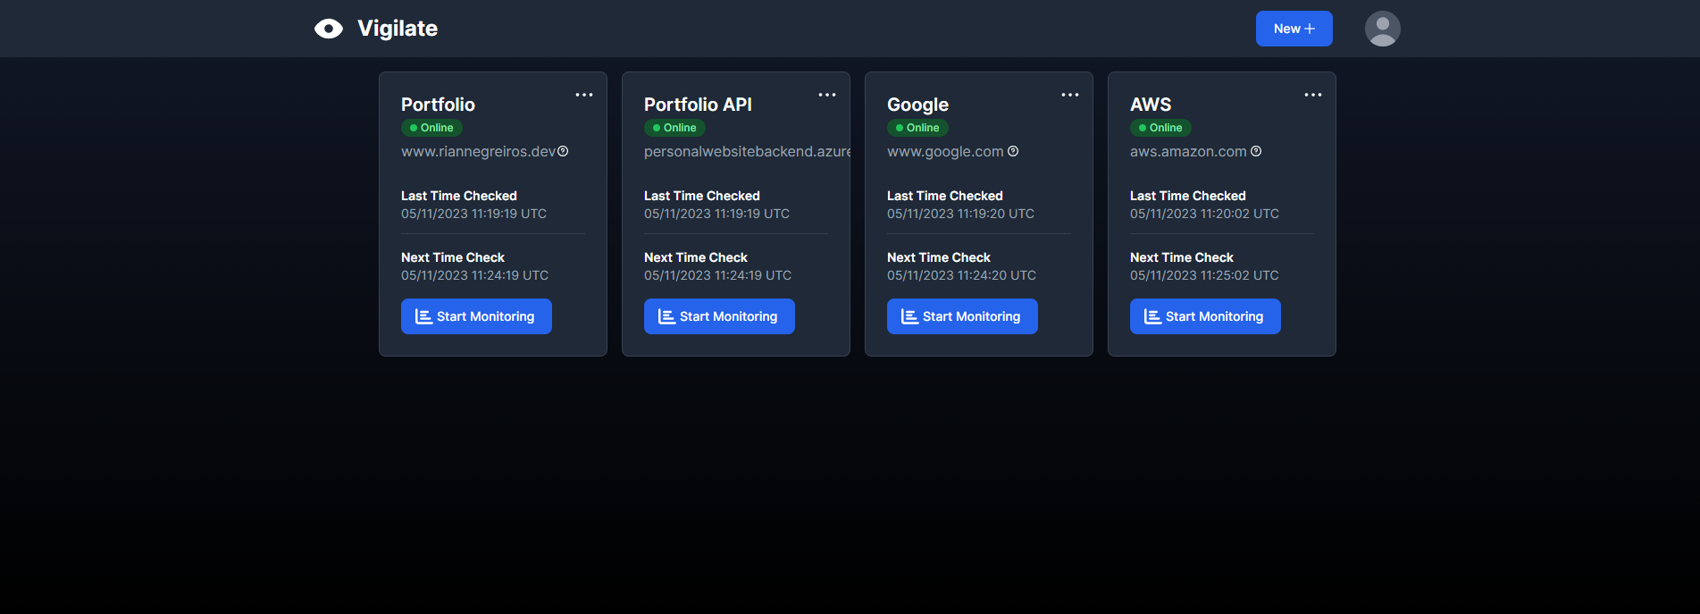Open the user profile avatar
The height and width of the screenshot is (614, 1700).
[x=1382, y=29]
